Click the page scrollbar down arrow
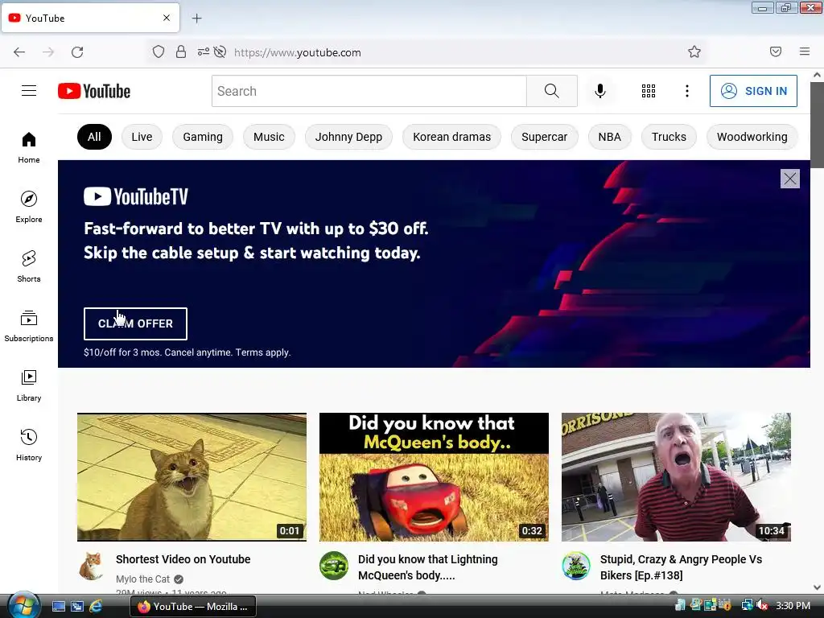Image resolution: width=824 pixels, height=618 pixels. tap(817, 587)
